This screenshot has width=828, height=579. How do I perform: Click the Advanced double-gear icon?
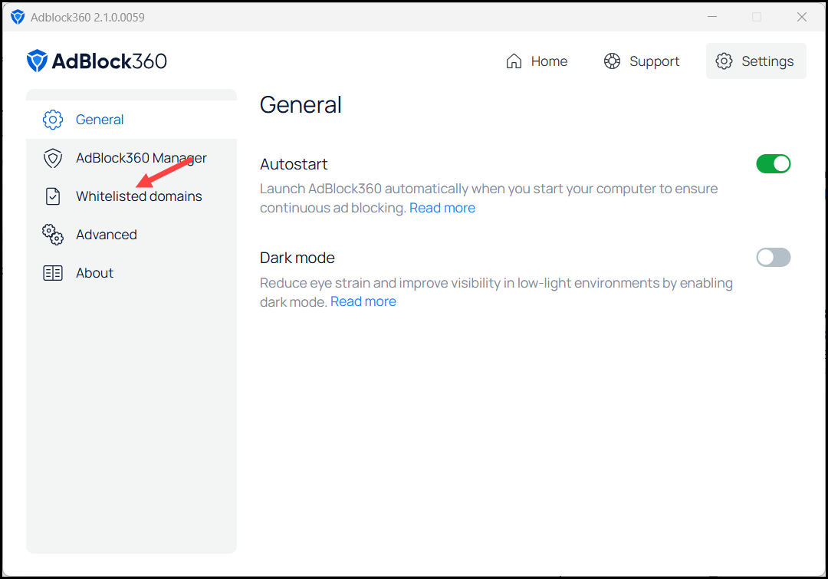pyautogui.click(x=53, y=235)
